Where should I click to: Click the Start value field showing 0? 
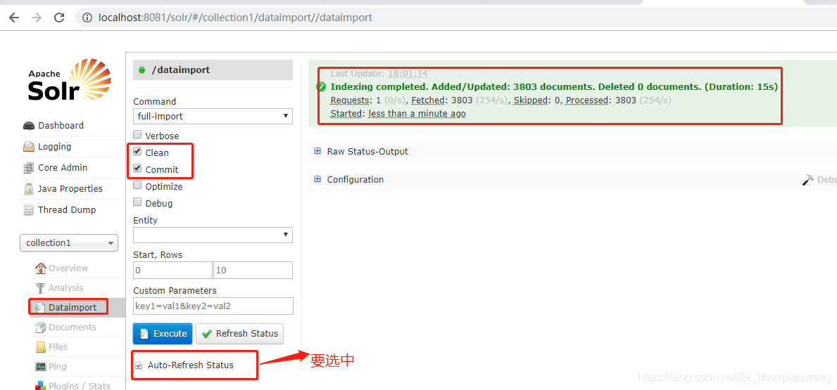point(172,270)
